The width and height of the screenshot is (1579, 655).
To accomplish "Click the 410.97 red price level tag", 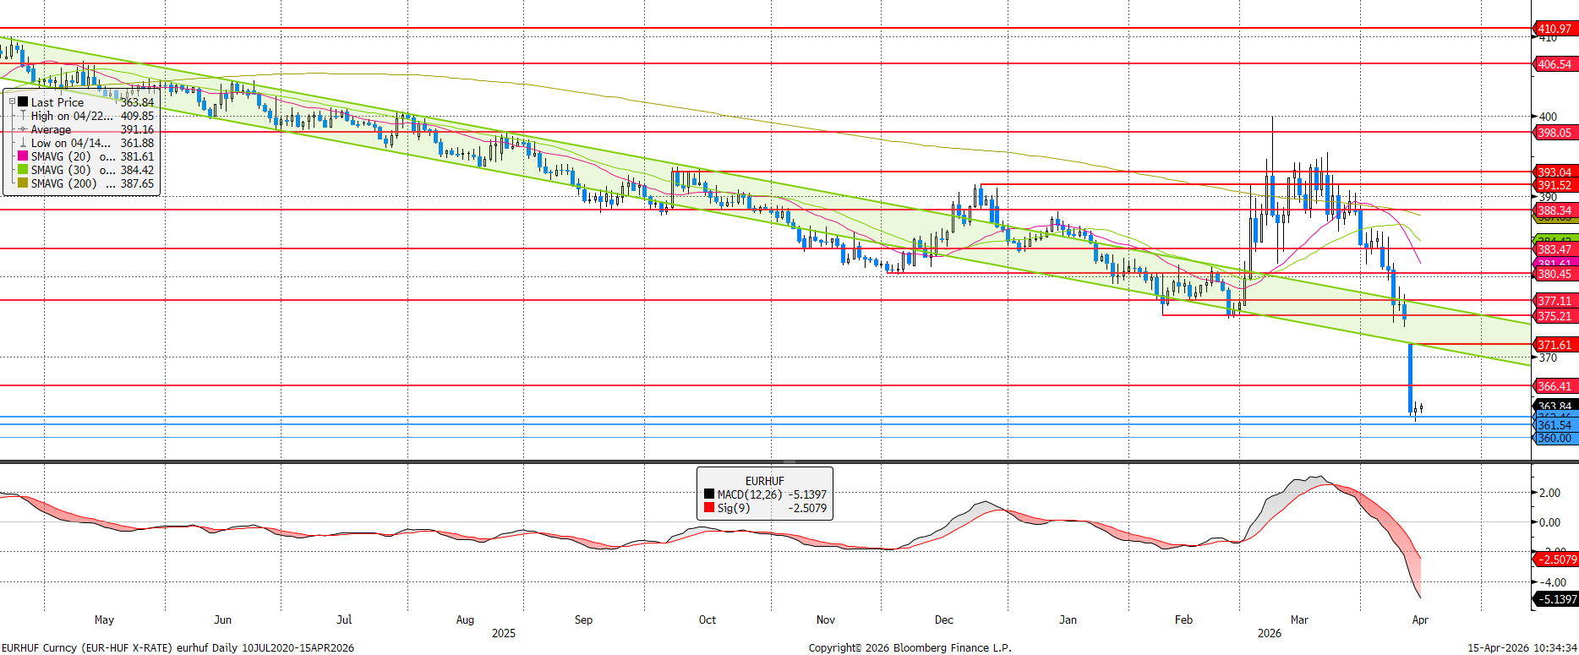I will tap(1554, 29).
